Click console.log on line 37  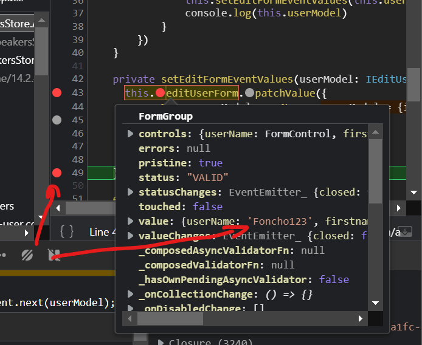[x=218, y=13]
